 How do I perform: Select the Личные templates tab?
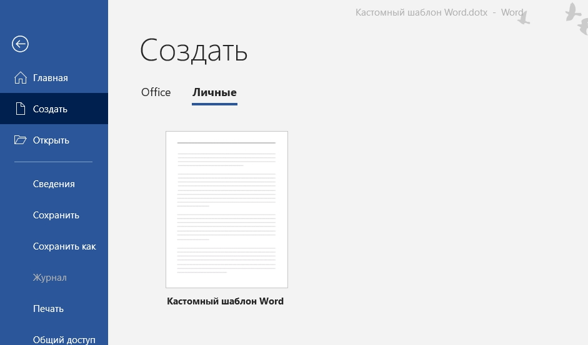pos(214,92)
